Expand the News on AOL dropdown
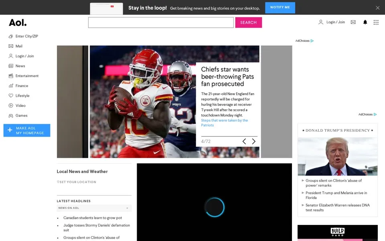 coord(94,208)
